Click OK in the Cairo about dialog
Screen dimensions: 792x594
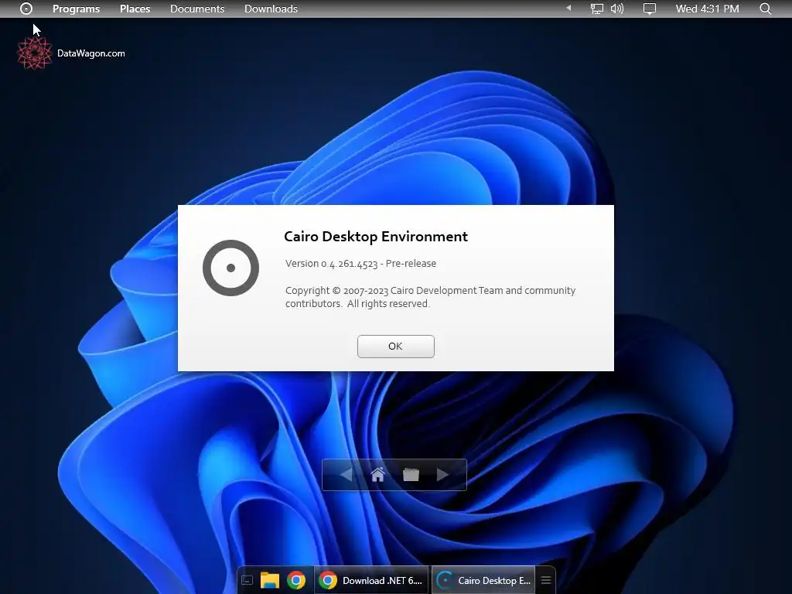(395, 346)
